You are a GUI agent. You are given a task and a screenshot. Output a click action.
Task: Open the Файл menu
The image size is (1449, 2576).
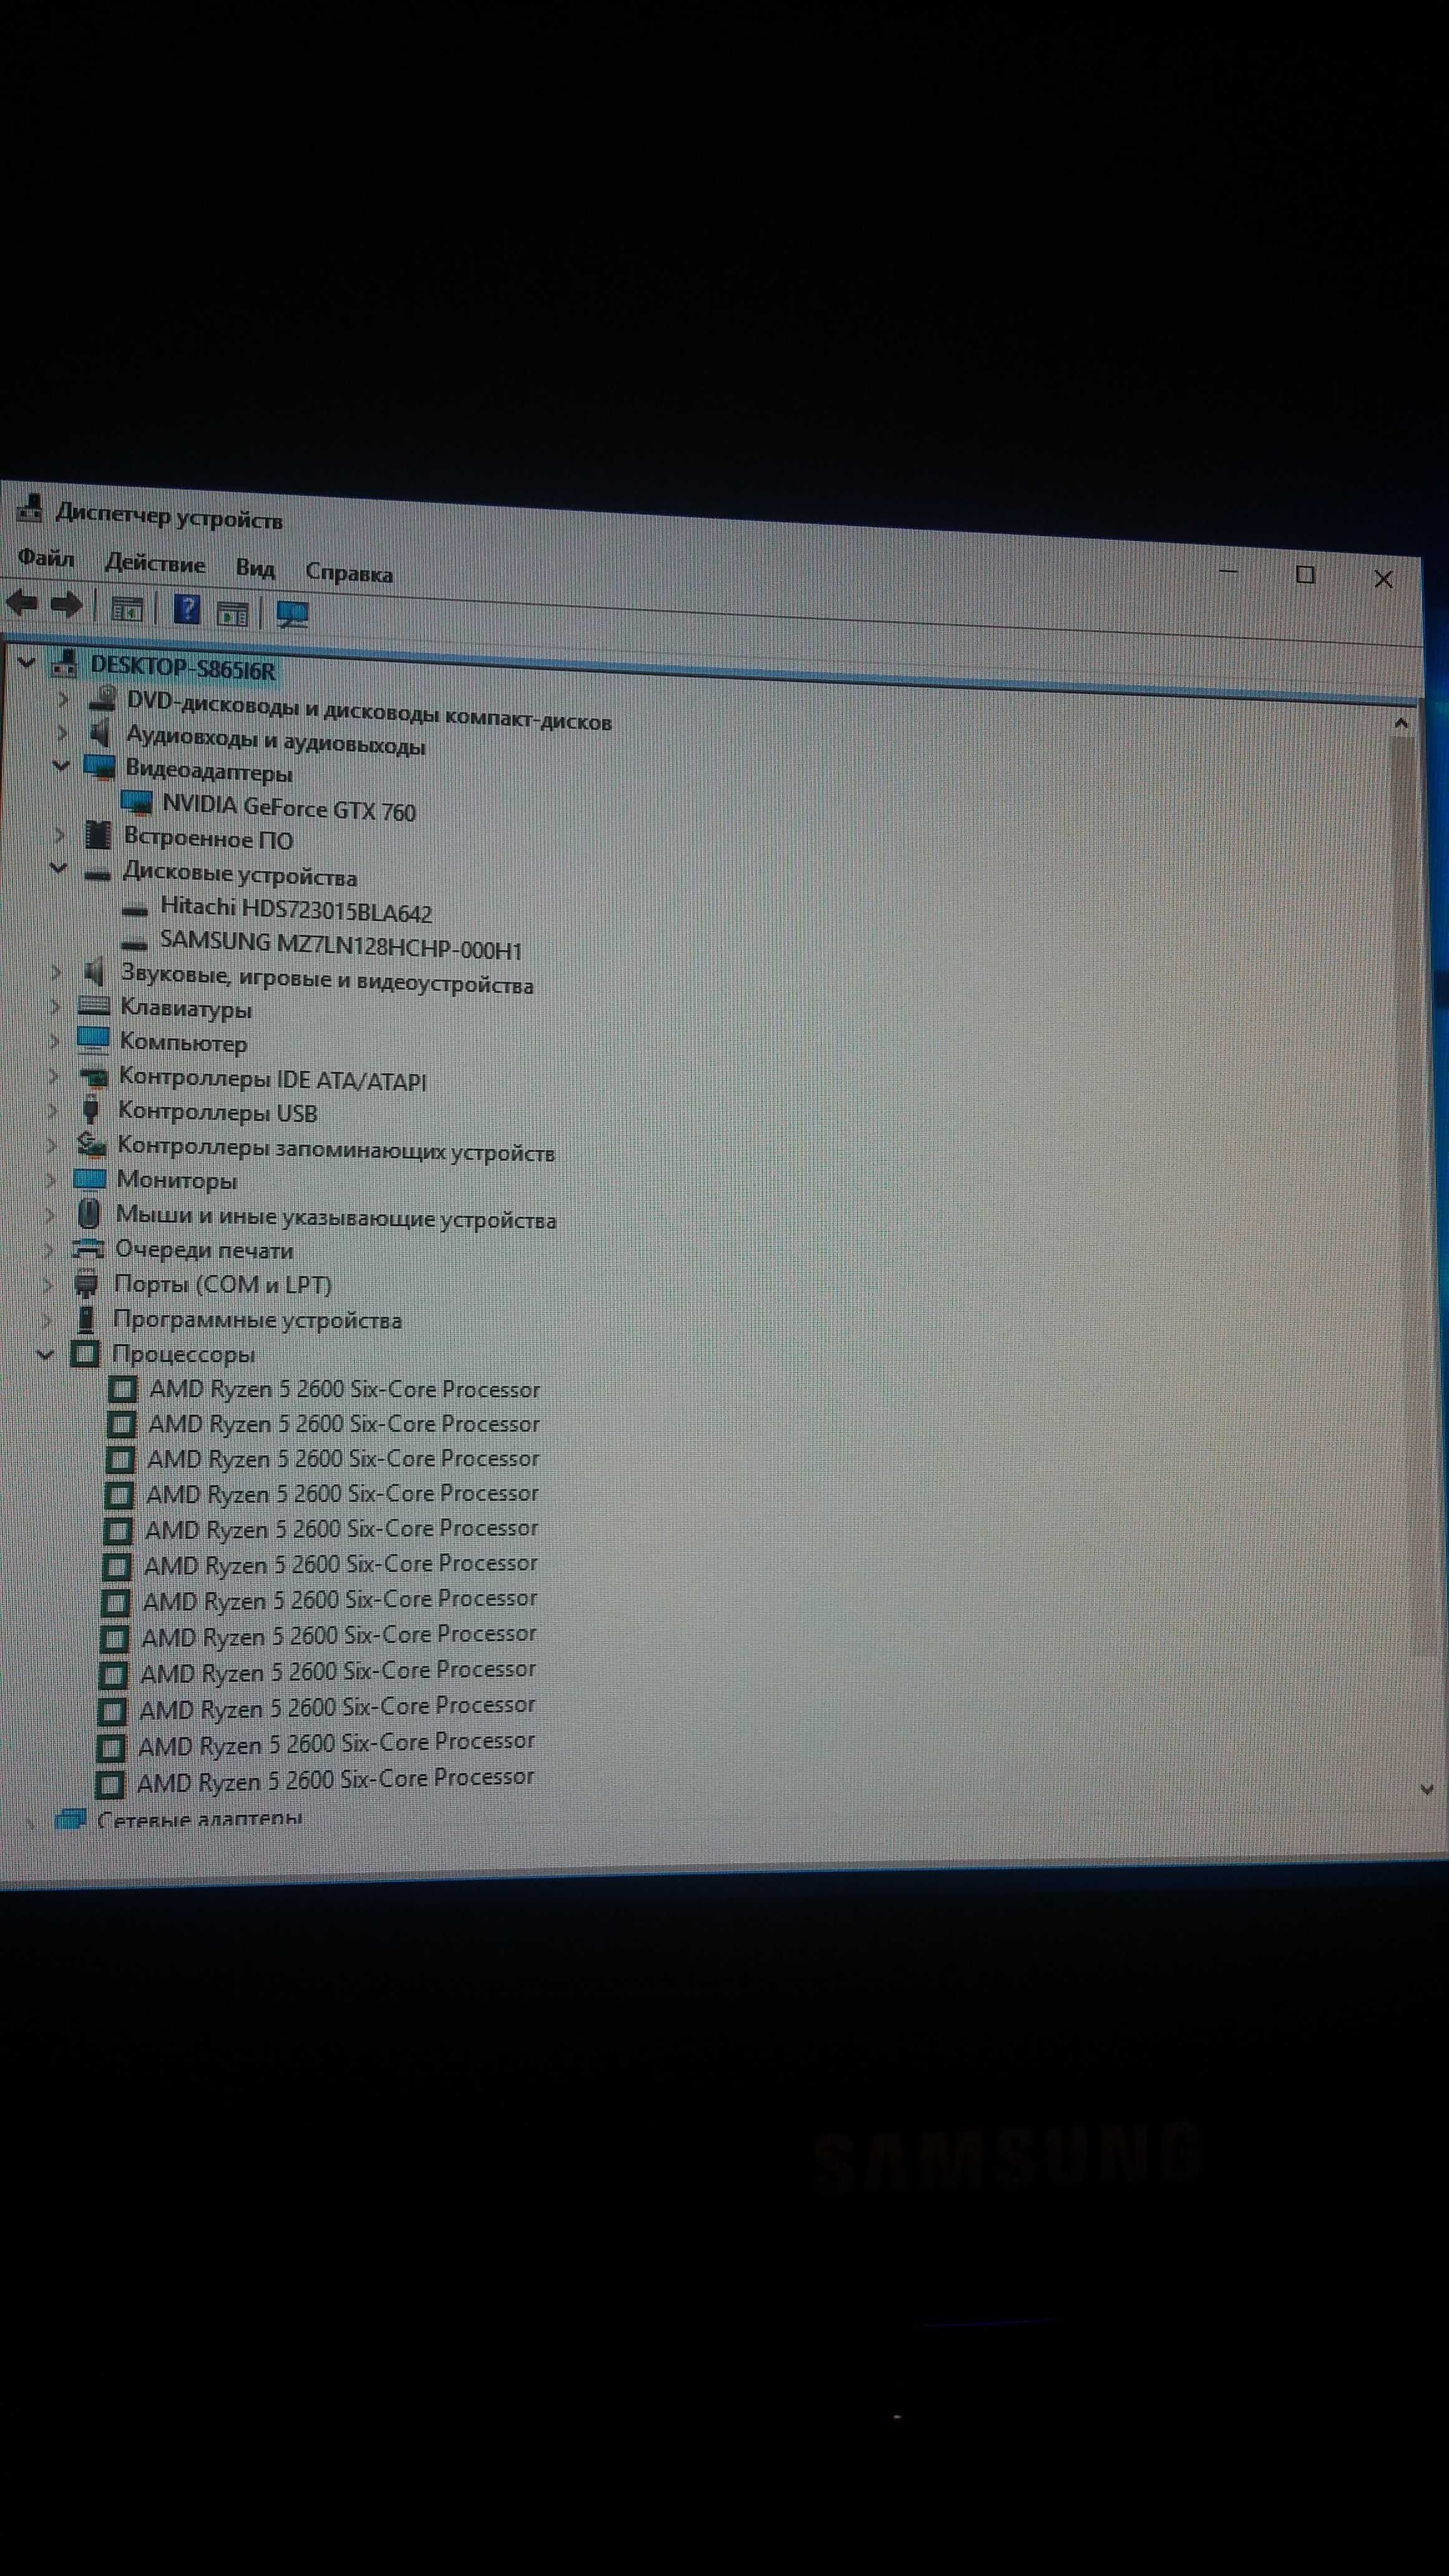click(x=46, y=558)
